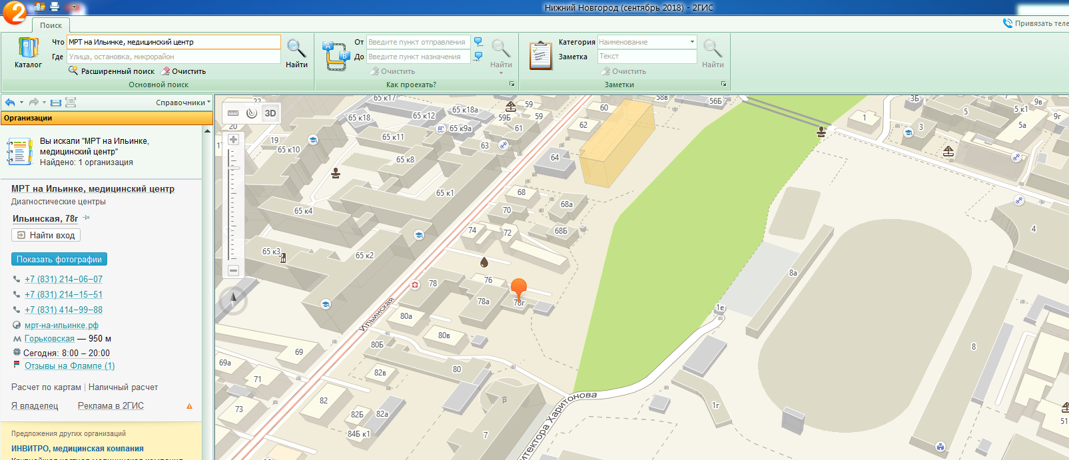Click Очистить in the Как проехать group
Screen dimensions: 1069x460
tap(393, 71)
